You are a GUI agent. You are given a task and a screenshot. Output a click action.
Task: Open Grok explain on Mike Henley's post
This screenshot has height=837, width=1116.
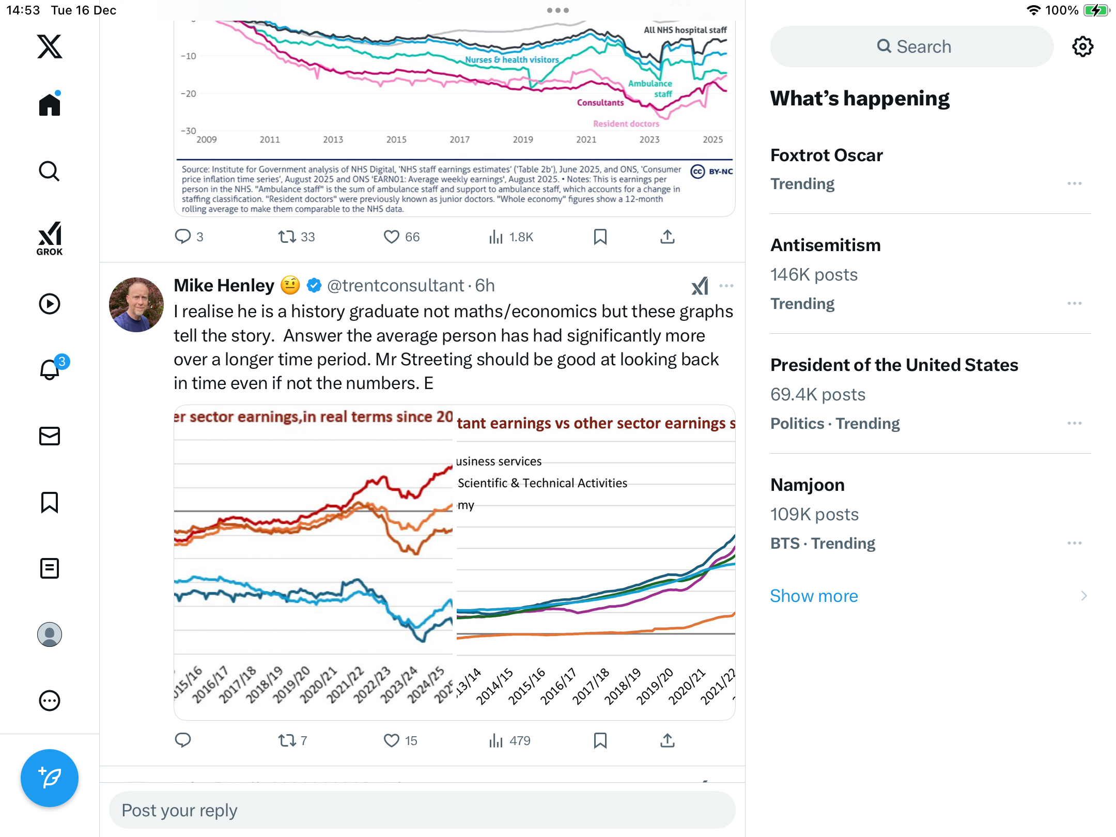point(700,286)
